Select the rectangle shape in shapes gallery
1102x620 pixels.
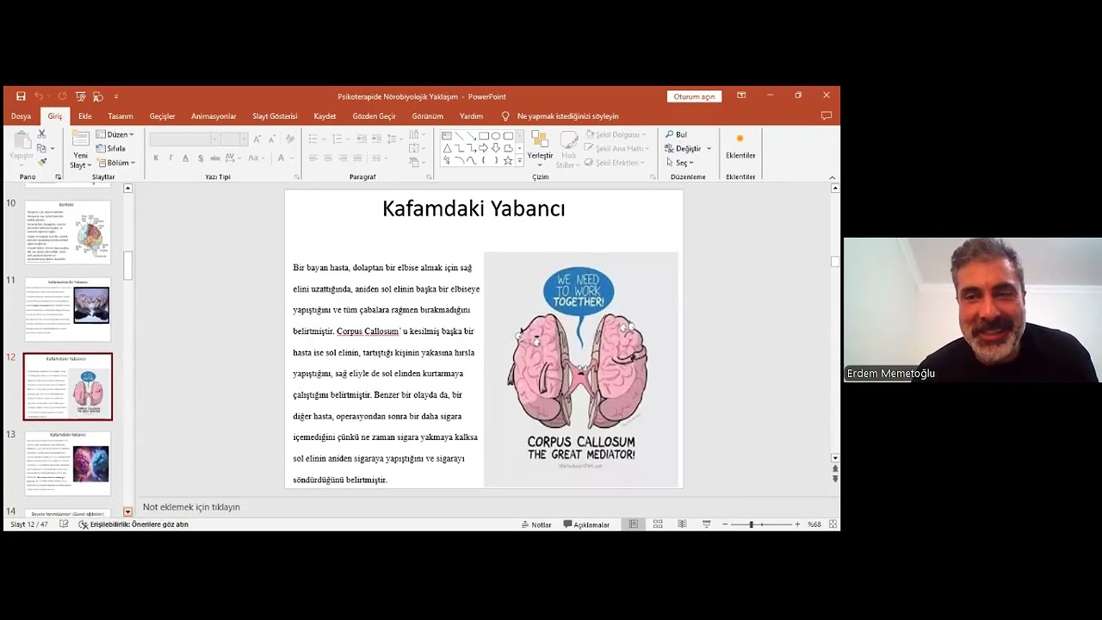[484, 136]
